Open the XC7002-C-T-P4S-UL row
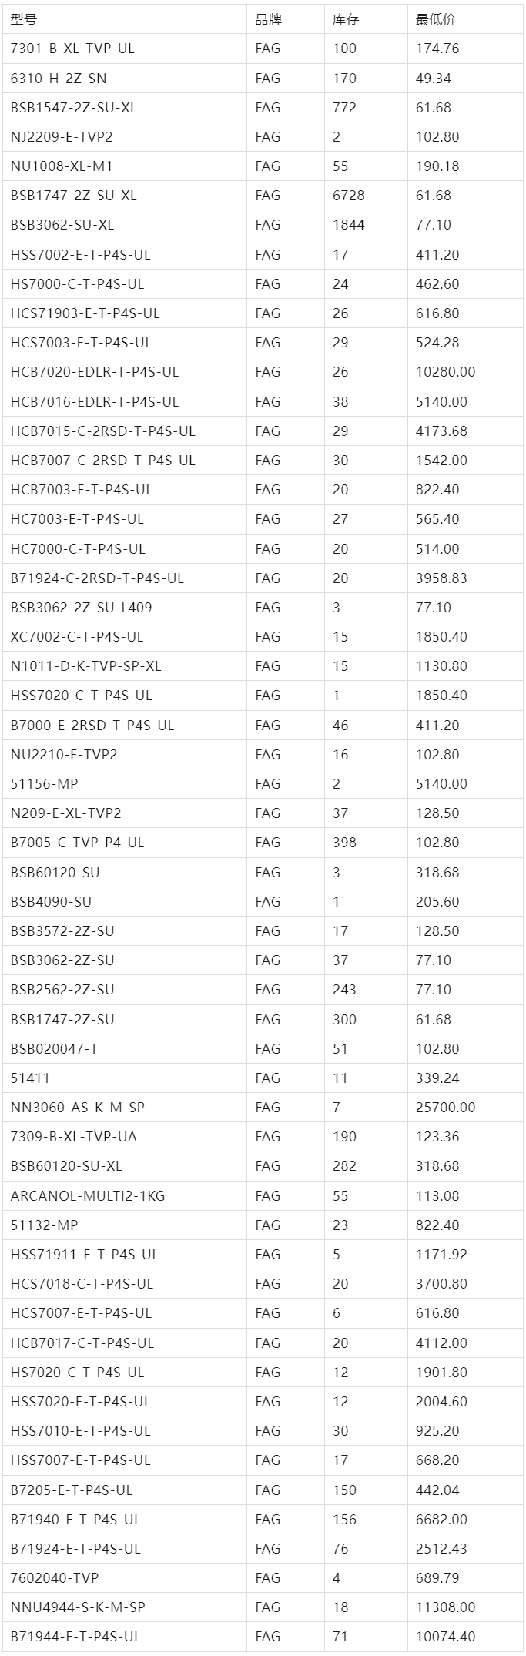Viewport: 526px width, 1656px height. pyautogui.click(x=263, y=637)
